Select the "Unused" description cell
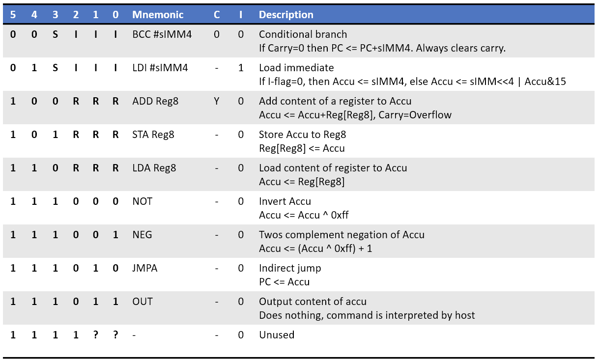The height and width of the screenshot is (361, 598). 277,335
